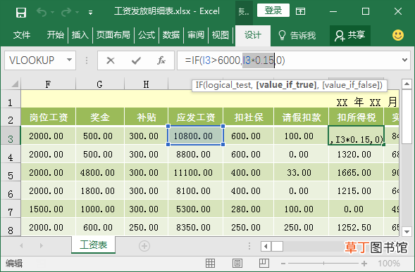Open the Name Box dropdown arrow
The width and height of the screenshot is (415, 272).
pyautogui.click(x=69, y=60)
